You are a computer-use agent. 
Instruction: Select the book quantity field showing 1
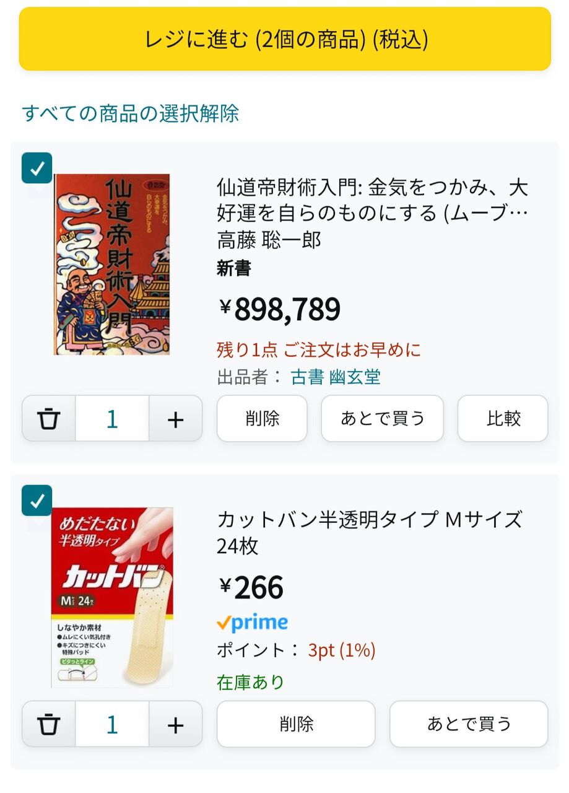click(112, 419)
